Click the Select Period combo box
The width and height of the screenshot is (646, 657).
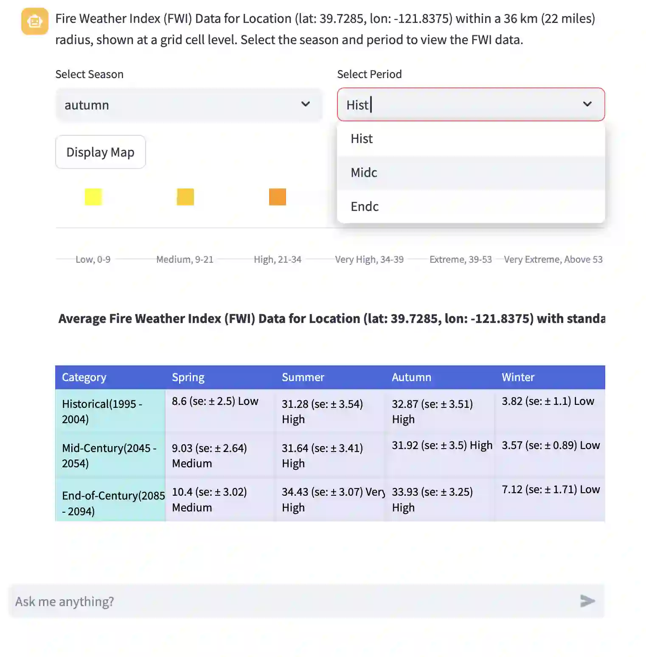coord(471,105)
